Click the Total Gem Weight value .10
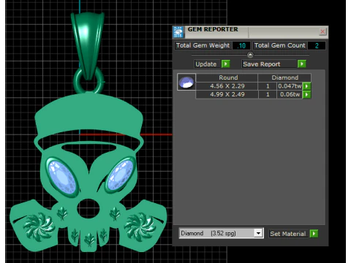351x263 pixels. point(241,45)
